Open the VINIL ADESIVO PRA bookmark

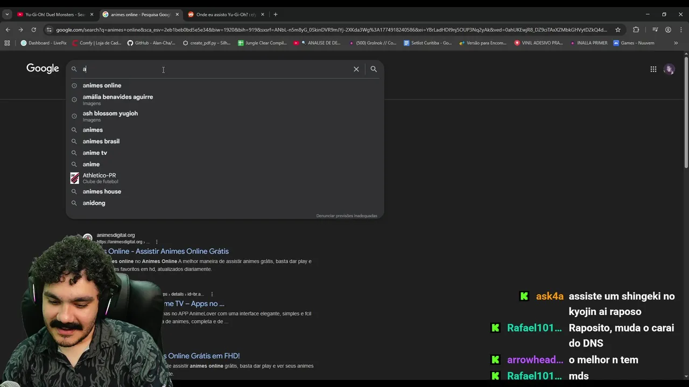538,43
